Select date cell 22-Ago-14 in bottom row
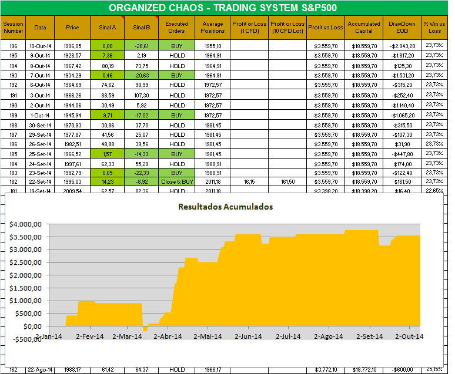 pos(40,370)
